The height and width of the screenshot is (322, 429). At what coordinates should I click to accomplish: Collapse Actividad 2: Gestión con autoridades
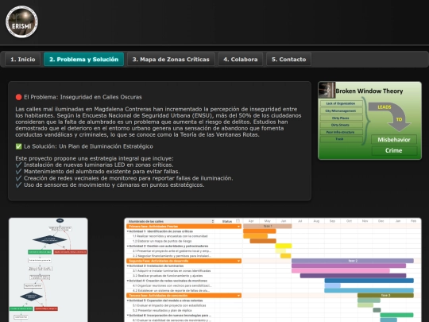point(128,246)
